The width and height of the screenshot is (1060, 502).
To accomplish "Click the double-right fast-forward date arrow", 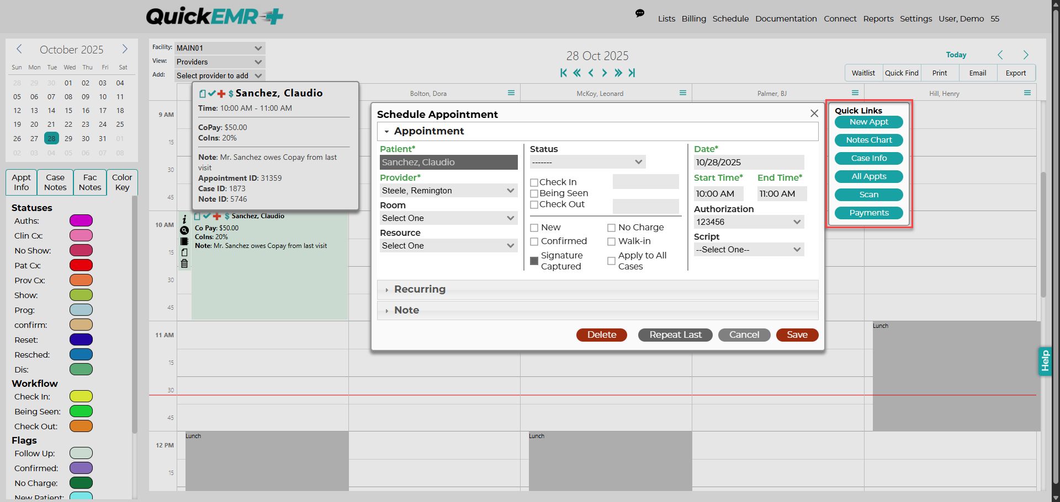I will click(618, 73).
